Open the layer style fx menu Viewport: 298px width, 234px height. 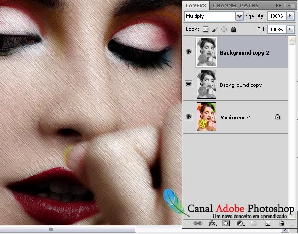pyautogui.click(x=212, y=223)
